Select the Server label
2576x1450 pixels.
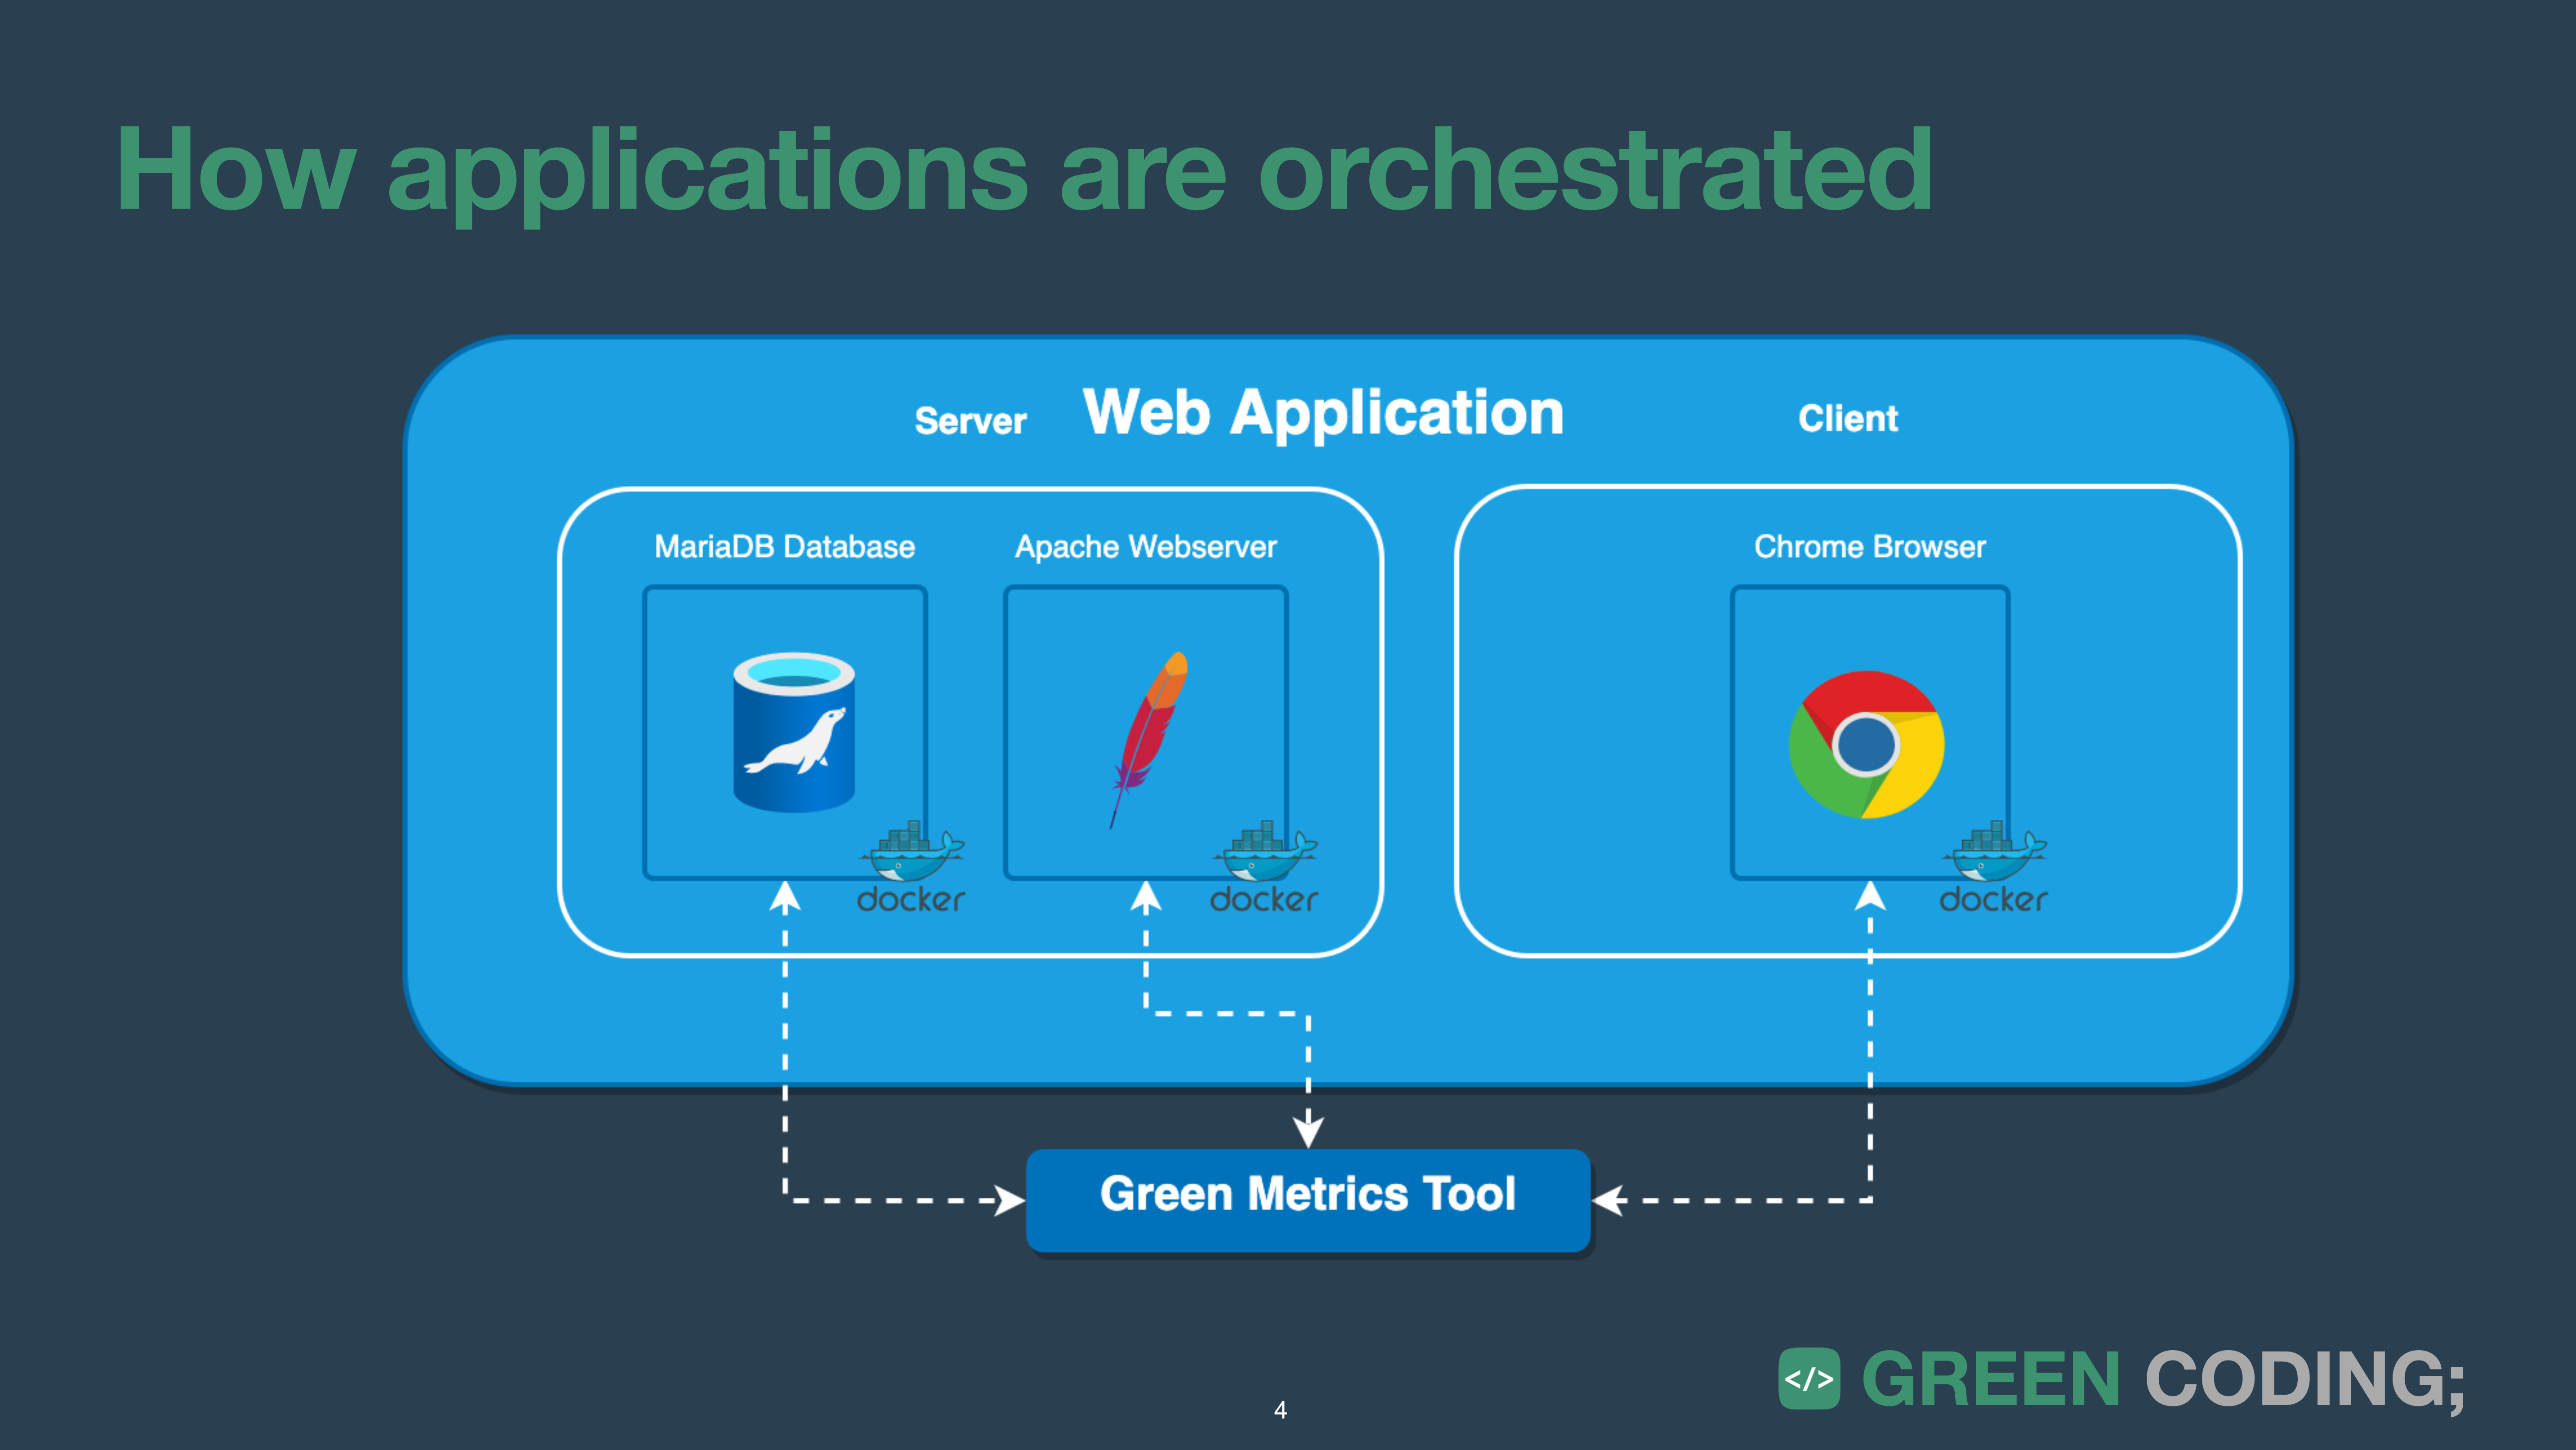click(x=971, y=420)
